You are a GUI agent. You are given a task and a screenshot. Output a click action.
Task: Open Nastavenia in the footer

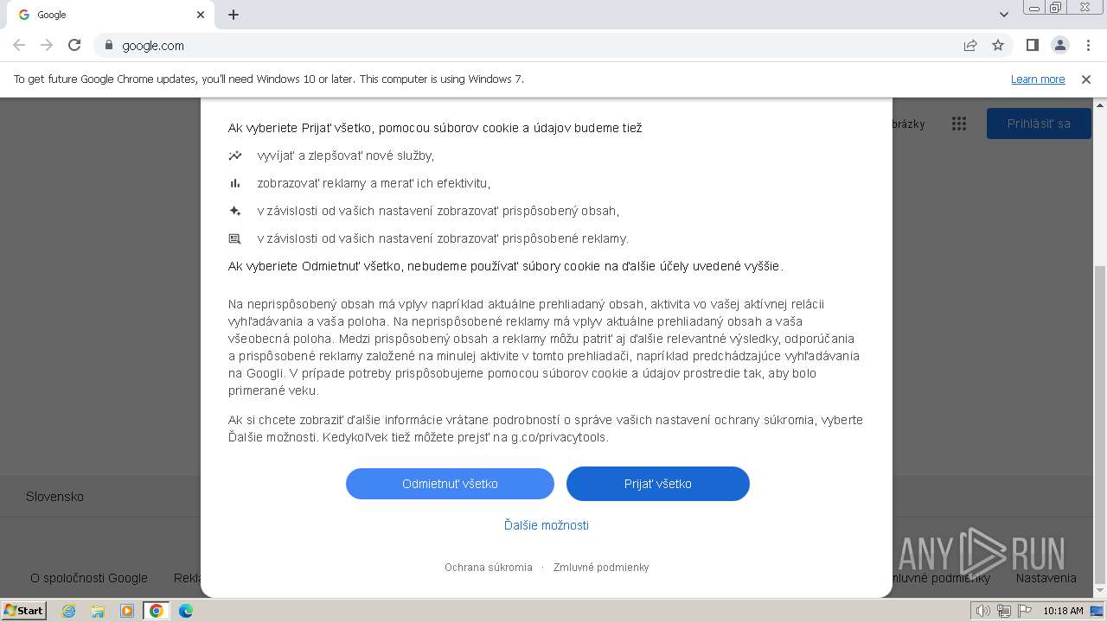[1046, 578]
